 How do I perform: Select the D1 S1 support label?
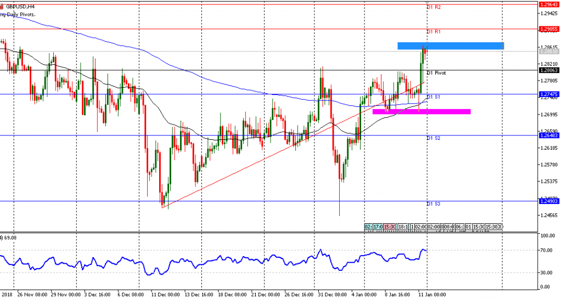434,97
